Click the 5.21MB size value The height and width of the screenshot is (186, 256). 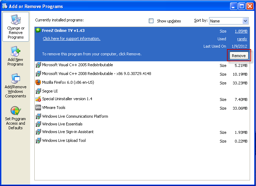[241, 66]
